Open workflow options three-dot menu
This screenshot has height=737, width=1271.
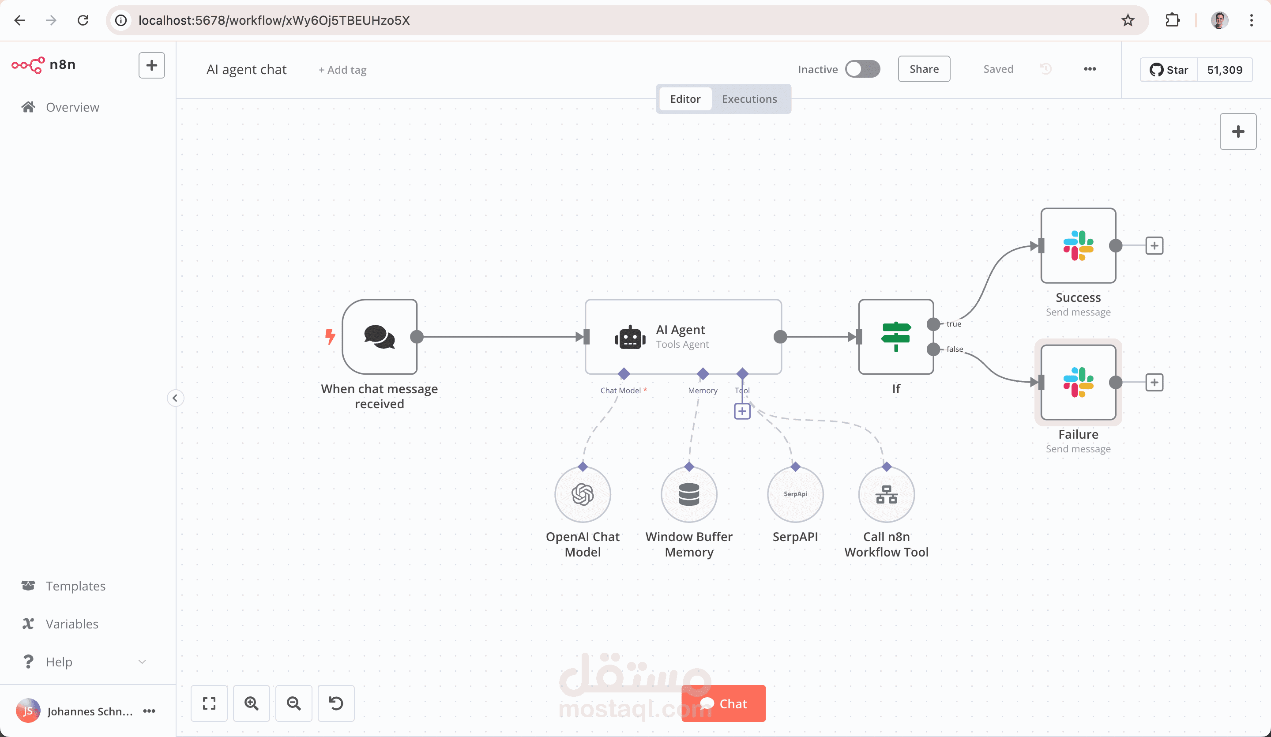pyautogui.click(x=1090, y=69)
